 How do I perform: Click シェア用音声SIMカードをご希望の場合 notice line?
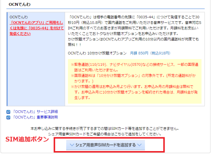coord(105,134)
